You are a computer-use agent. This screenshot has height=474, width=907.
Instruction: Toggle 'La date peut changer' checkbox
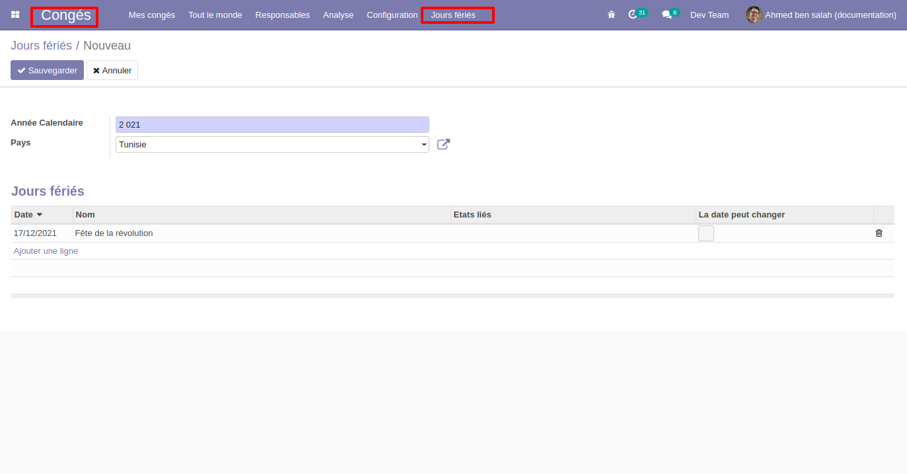pyautogui.click(x=706, y=233)
